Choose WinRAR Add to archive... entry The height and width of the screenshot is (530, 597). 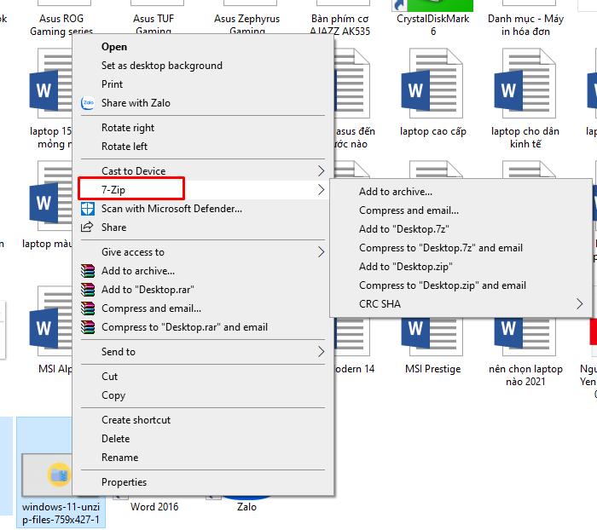coord(203,271)
